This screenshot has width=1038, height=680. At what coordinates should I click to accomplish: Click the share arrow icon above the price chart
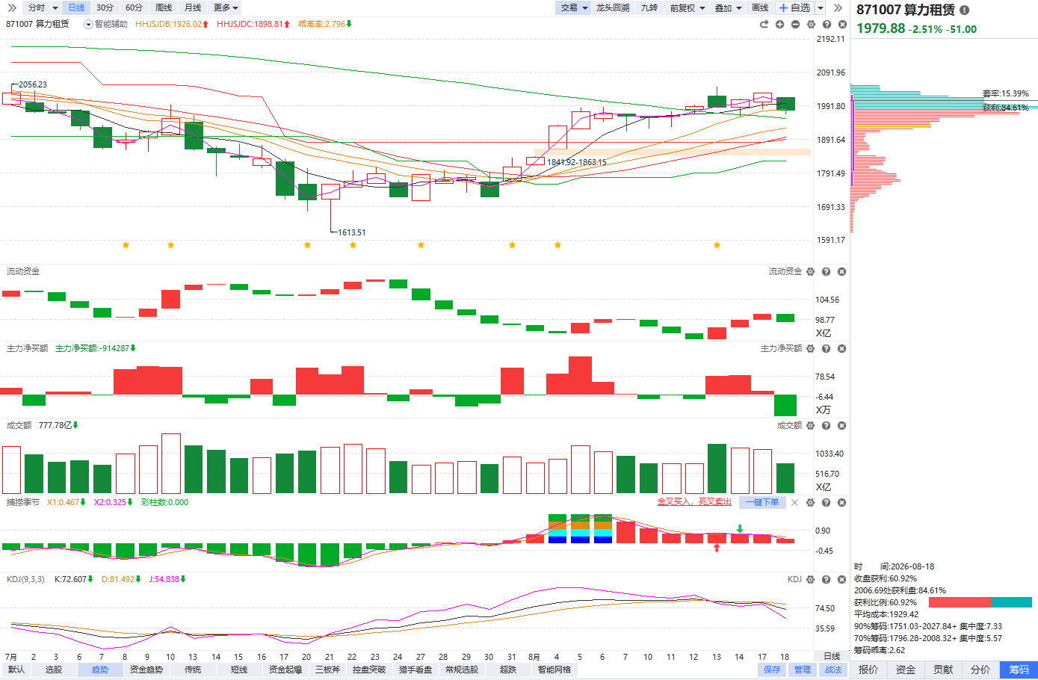[x=764, y=24]
